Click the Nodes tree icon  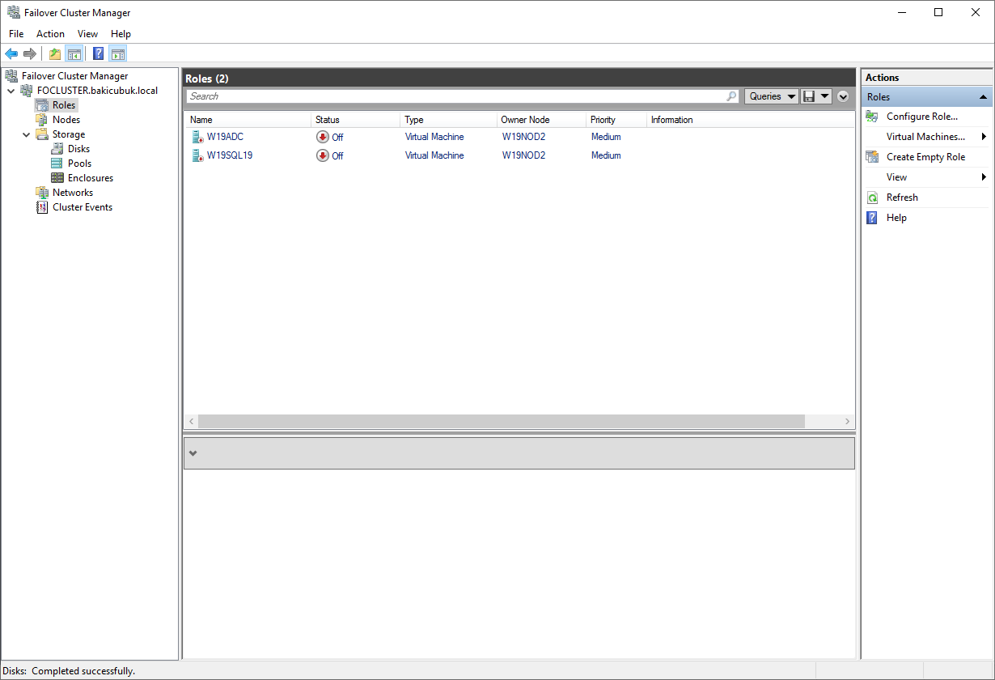(x=42, y=120)
